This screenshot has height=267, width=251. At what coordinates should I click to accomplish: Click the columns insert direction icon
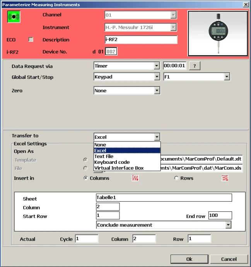[x=135, y=178]
